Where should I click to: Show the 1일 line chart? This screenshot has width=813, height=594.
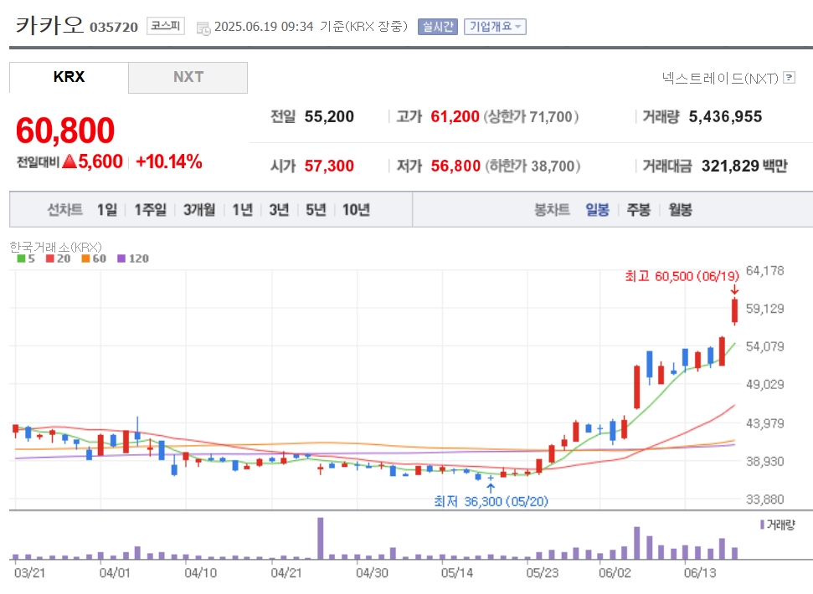click(x=107, y=210)
